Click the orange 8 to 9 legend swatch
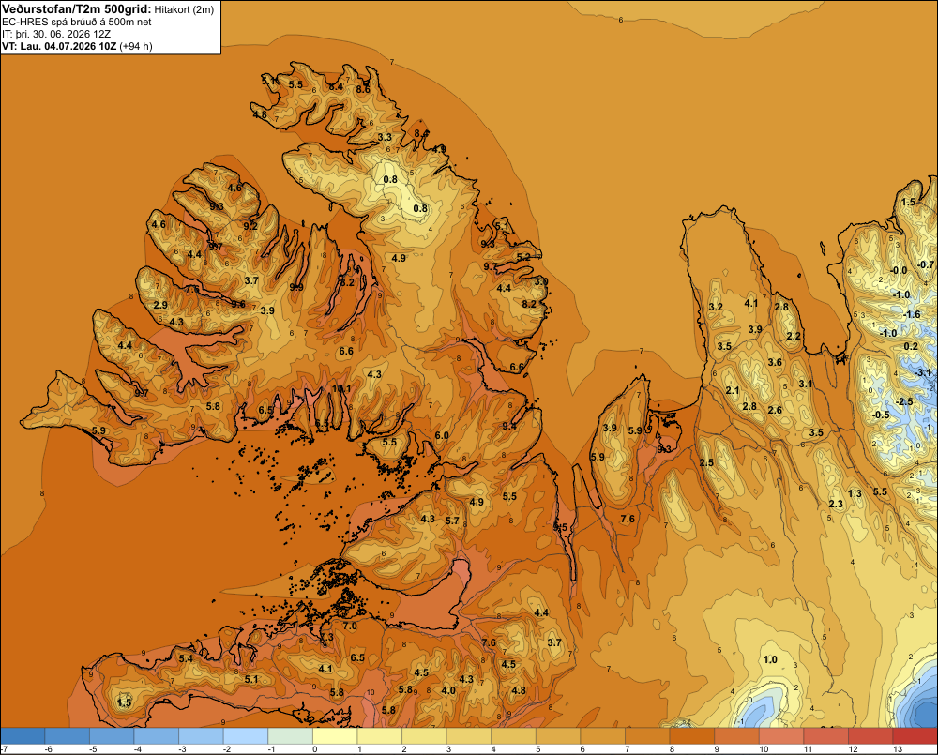938x755 pixels. [691, 735]
